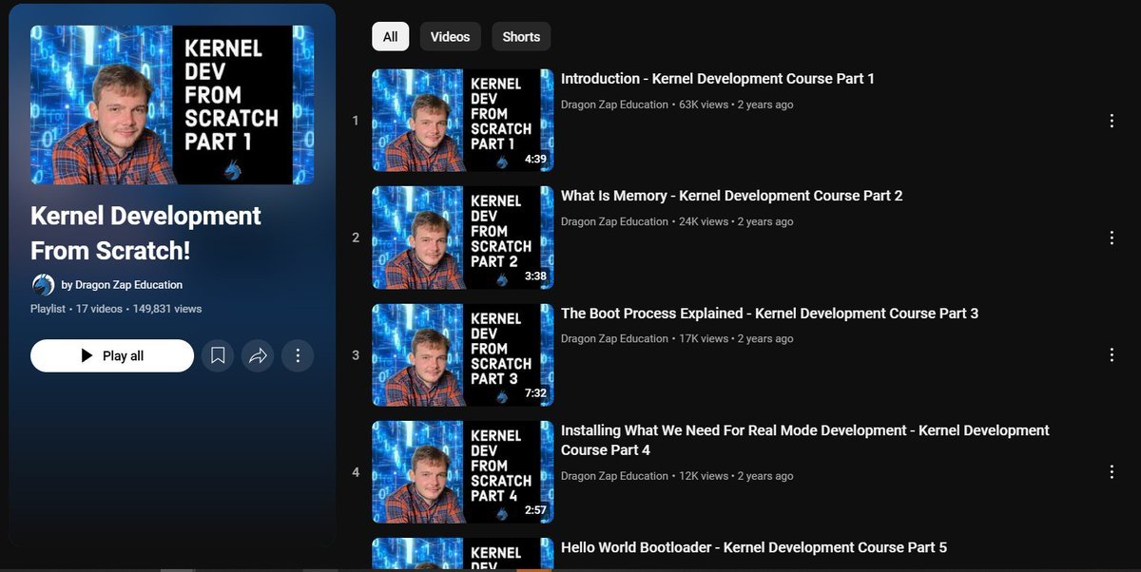Viewport: 1141px width, 572px height.
Task: Open action menu for Part 4 video
Action: (1112, 471)
